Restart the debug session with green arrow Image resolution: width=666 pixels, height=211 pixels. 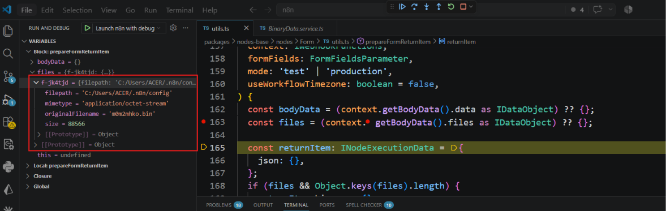click(451, 7)
